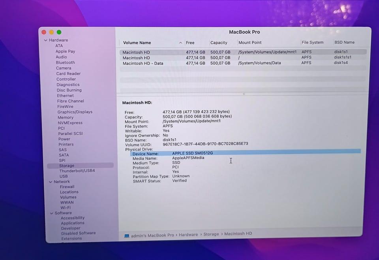Select USB in the sidebar
379x260 pixels.
(x=64, y=176)
